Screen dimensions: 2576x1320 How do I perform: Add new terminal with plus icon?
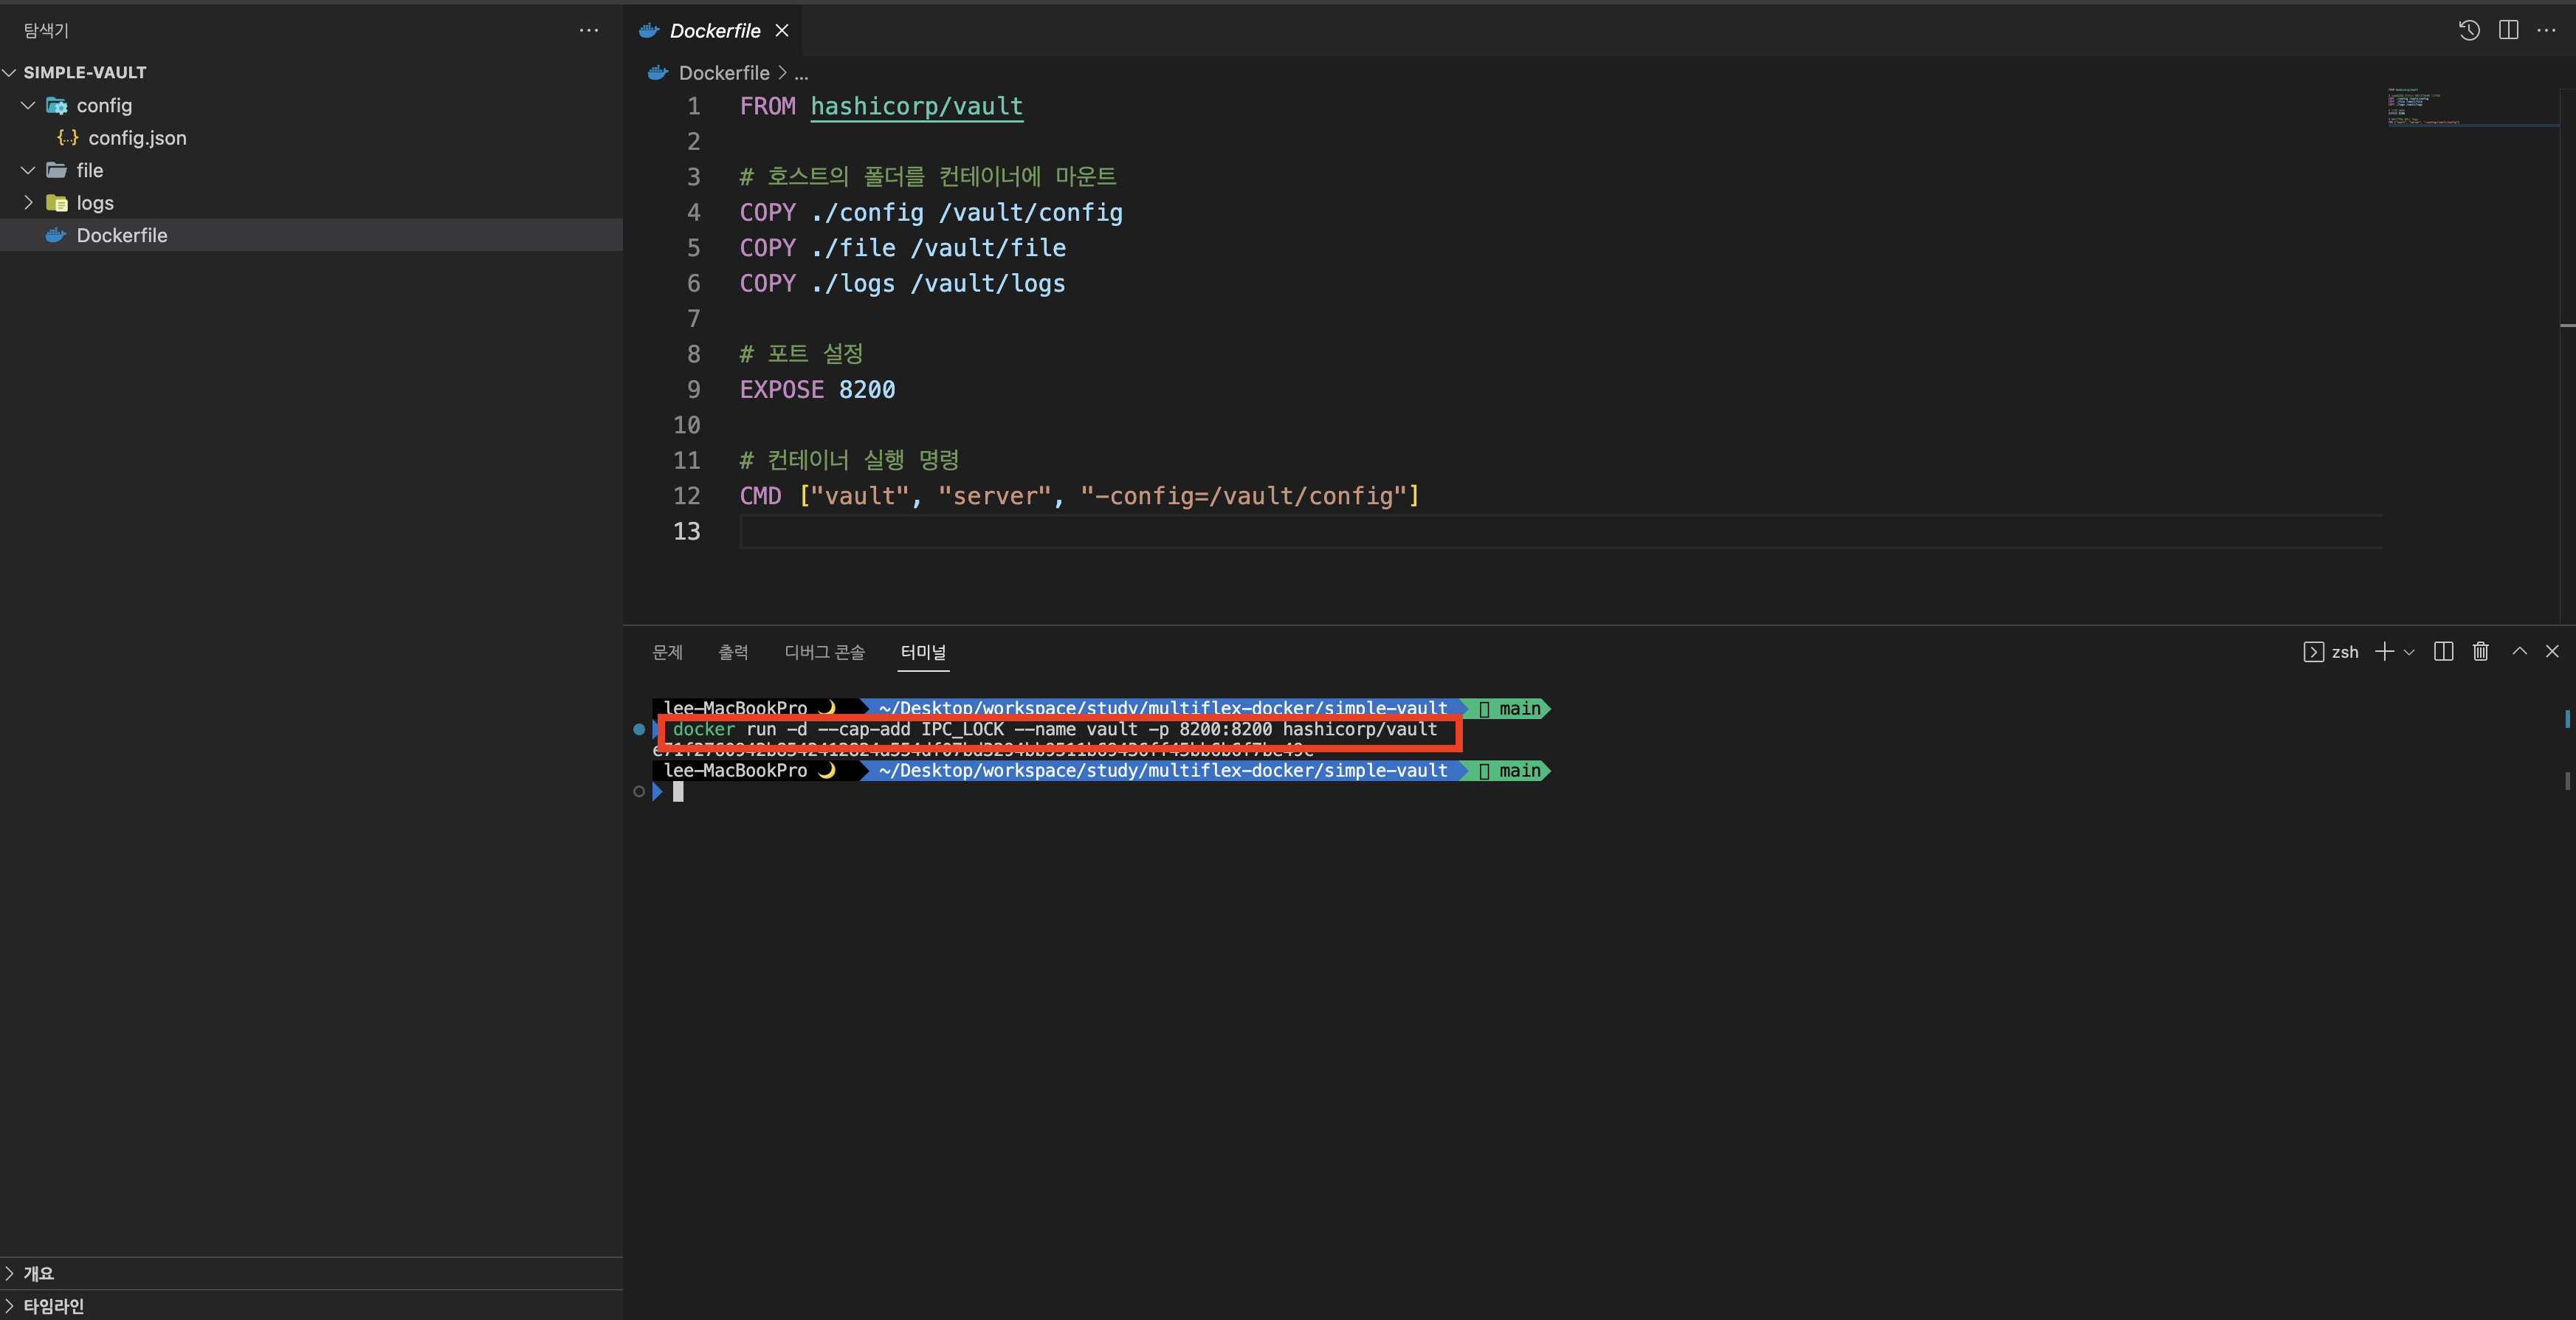(x=2384, y=652)
